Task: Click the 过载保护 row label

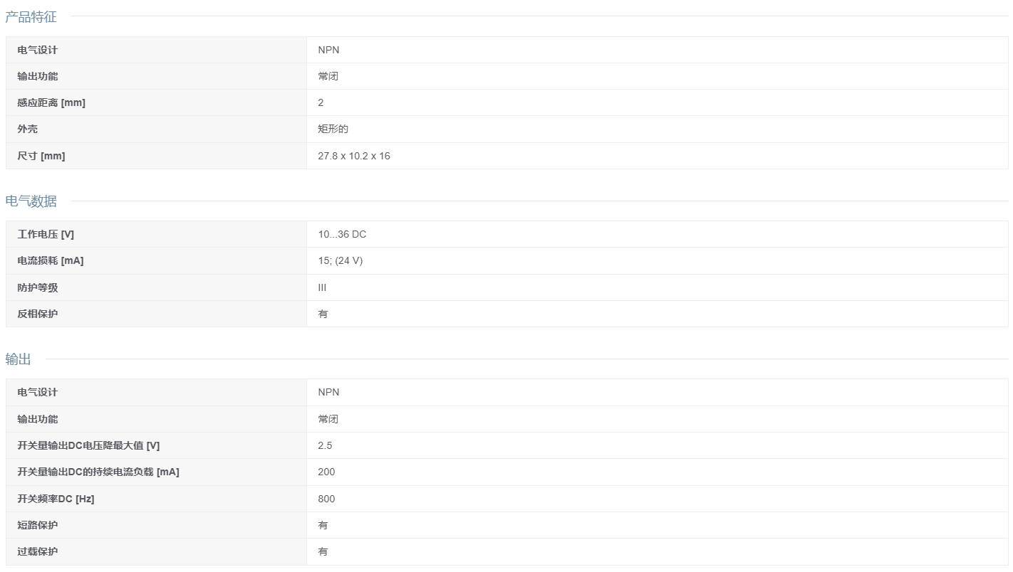Action: 38,551
